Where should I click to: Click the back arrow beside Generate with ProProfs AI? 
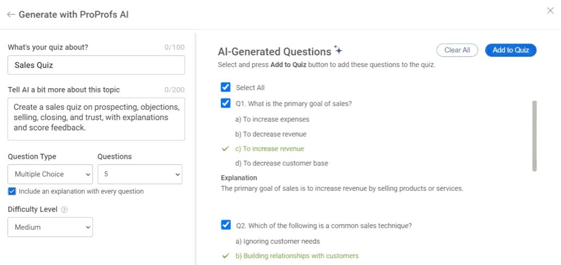[x=11, y=14]
